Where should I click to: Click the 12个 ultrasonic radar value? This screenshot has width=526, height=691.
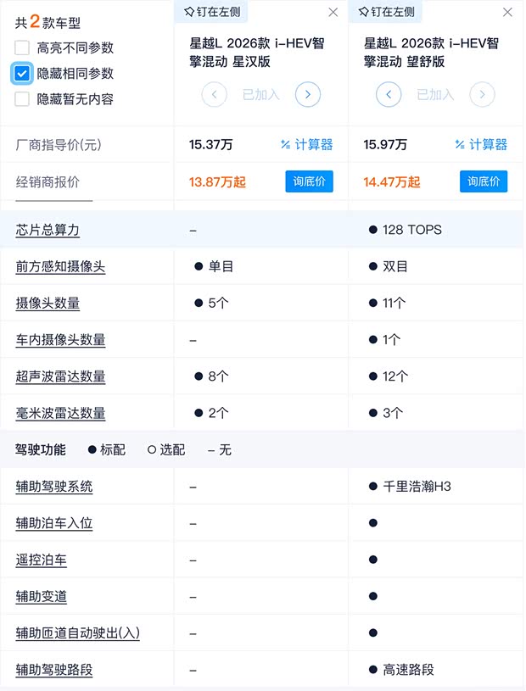point(395,376)
